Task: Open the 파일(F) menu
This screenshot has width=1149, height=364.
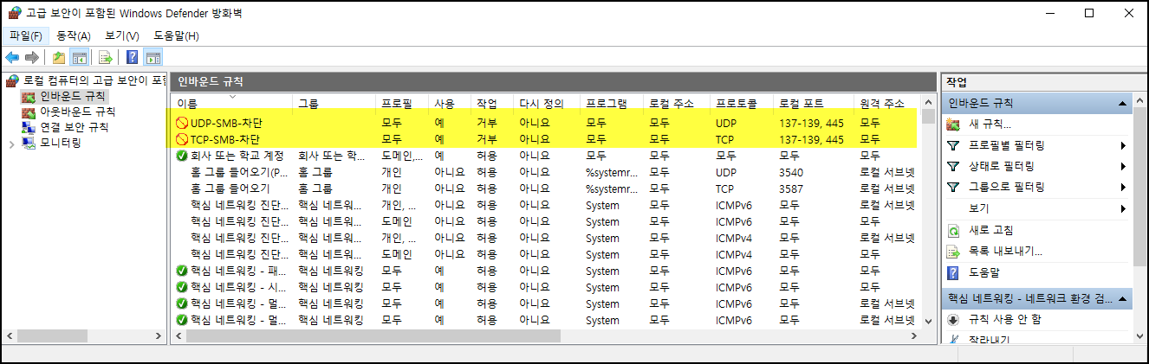Action: tap(26, 35)
